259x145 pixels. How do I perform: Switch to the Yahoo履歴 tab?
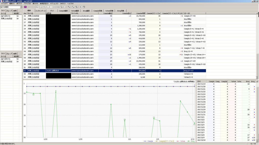[75, 11]
